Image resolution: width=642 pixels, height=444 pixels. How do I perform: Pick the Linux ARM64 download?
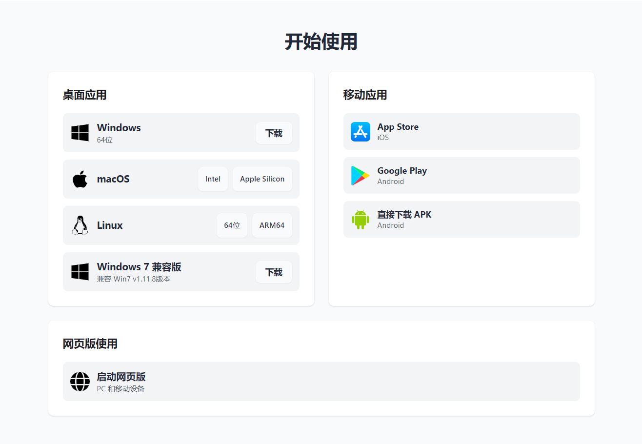tap(272, 225)
